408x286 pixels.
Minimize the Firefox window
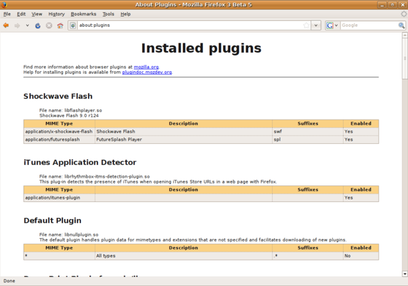[382, 4]
